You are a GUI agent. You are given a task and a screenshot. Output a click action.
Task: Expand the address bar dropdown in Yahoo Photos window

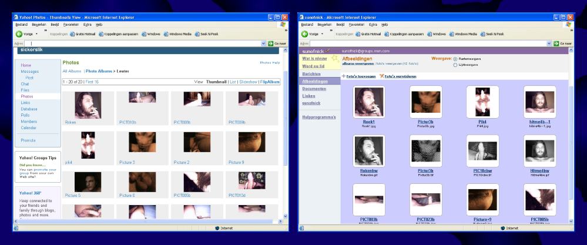pyautogui.click(x=264, y=43)
